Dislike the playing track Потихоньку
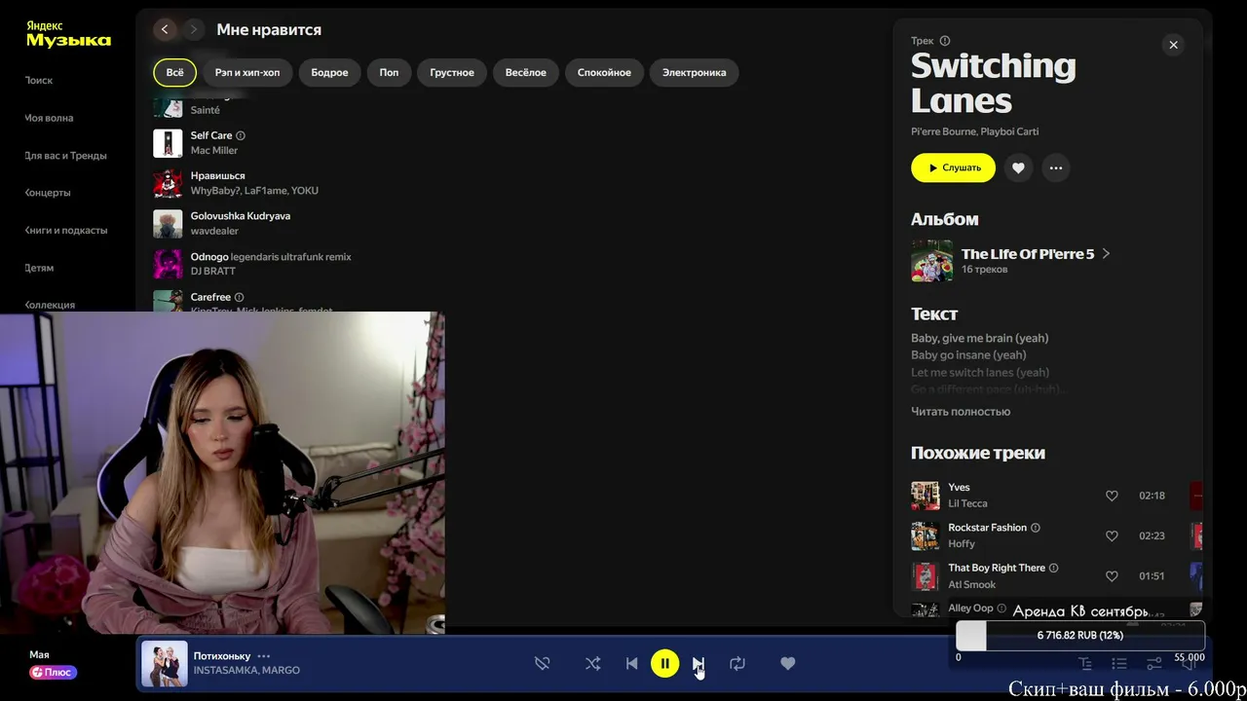 543,663
